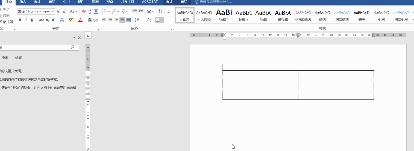Apply subscript formatting
Screen dimensions: 414x151
[x=48, y=20]
